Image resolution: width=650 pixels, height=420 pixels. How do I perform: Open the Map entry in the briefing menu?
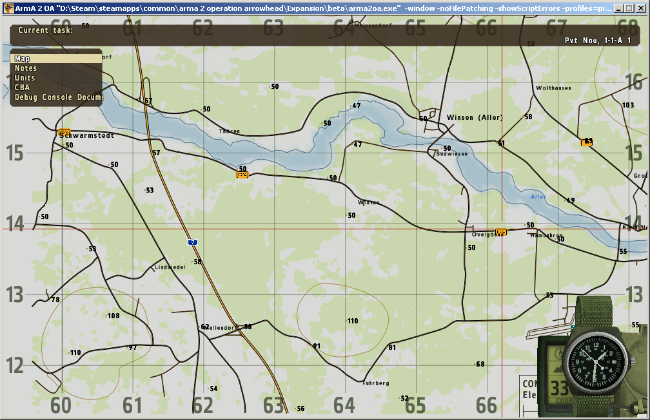[x=56, y=59]
